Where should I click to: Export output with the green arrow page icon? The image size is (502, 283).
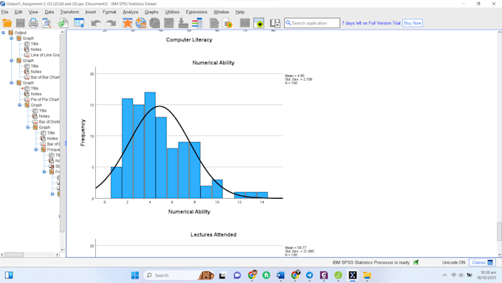point(63,23)
